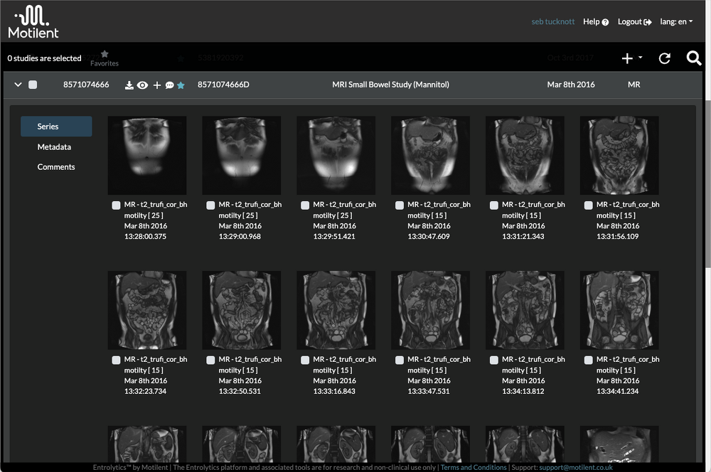The width and height of the screenshot is (711, 472).
Task: Check the series at 13:31:56.109
Action: point(589,205)
